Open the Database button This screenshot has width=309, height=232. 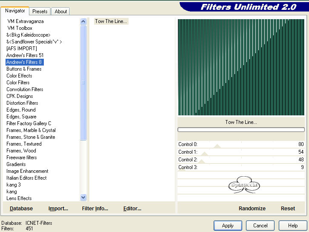click(x=21, y=209)
